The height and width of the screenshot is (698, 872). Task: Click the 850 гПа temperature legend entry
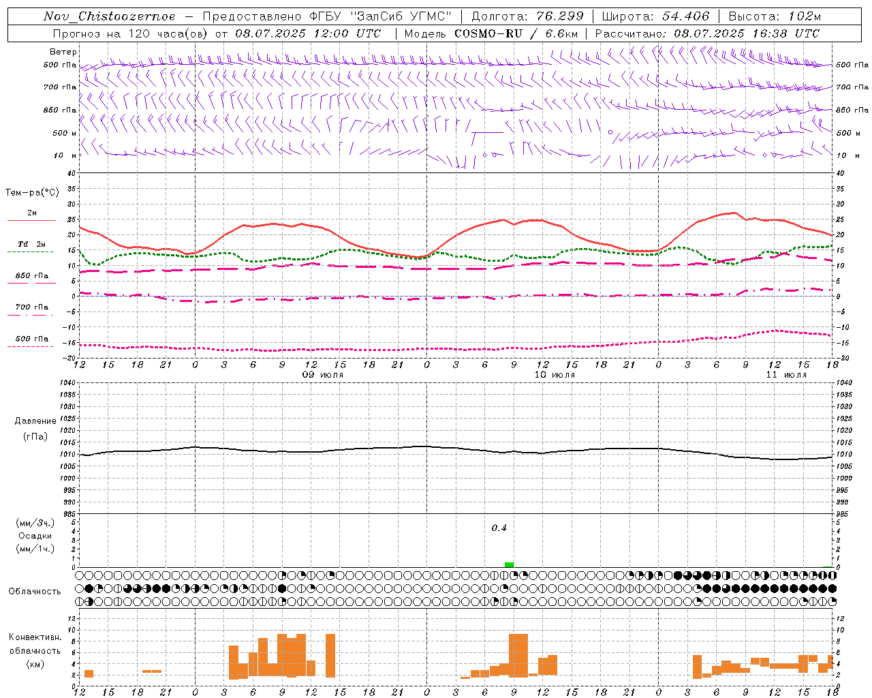[x=31, y=276]
